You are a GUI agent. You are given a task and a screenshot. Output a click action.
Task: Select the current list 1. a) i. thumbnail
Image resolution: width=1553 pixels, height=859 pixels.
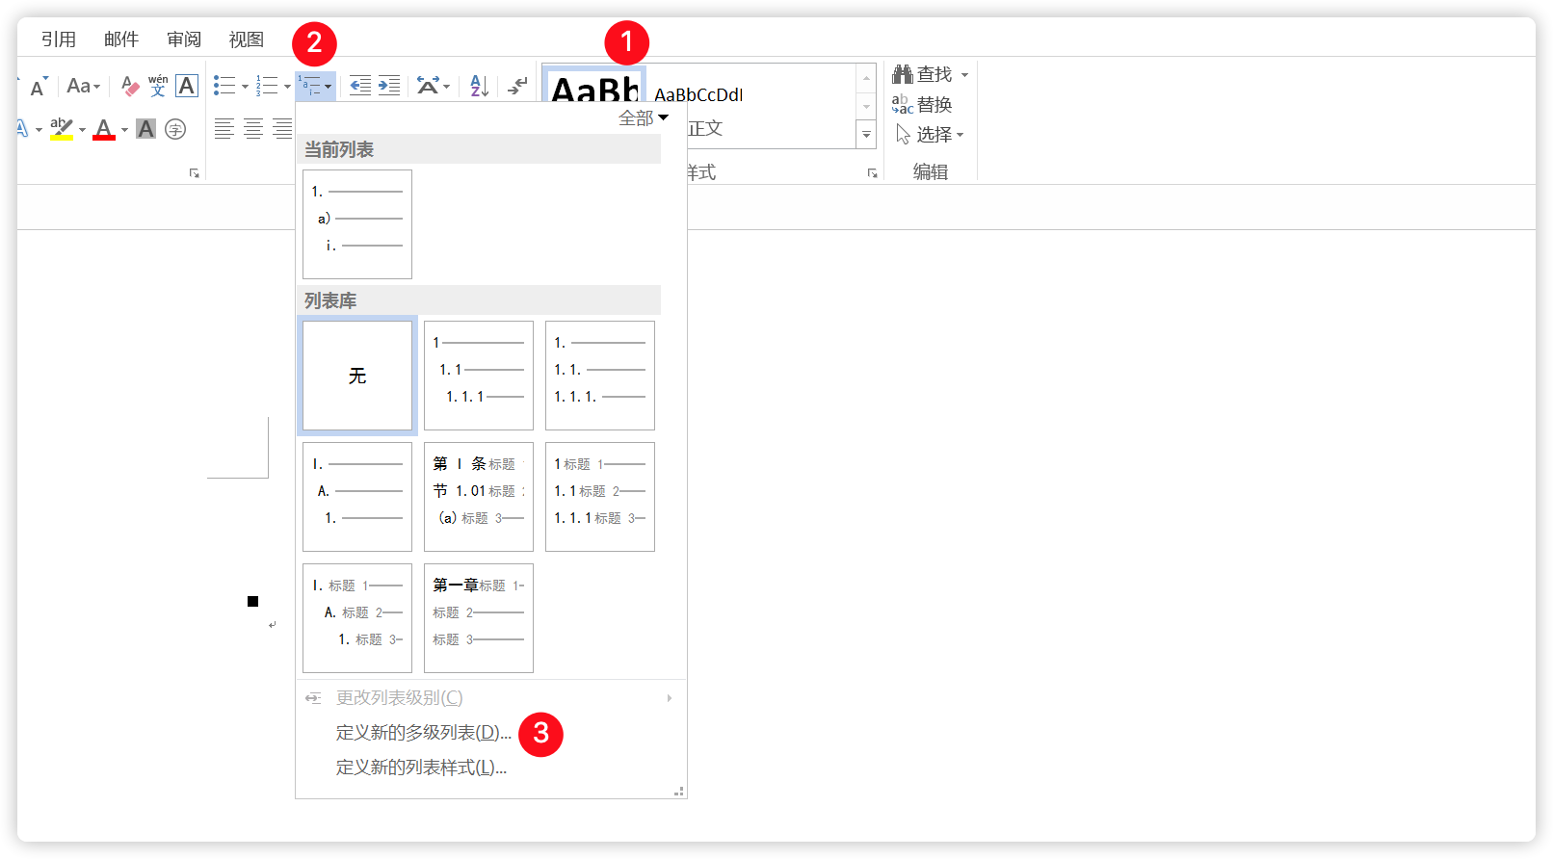pos(357,224)
